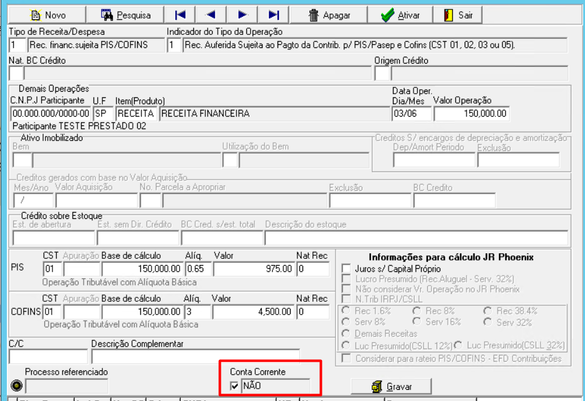Toggle Considerar para rateio PIS/COFINS checkbox

click(x=346, y=359)
